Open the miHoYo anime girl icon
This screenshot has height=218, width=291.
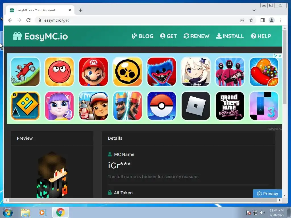click(196, 72)
